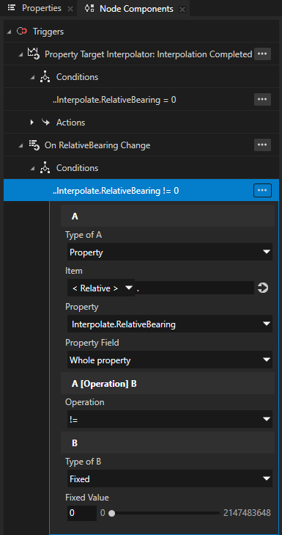Collapse Conditions under On RelativeBearing Change
The width and height of the screenshot is (282, 535).
(x=32, y=169)
